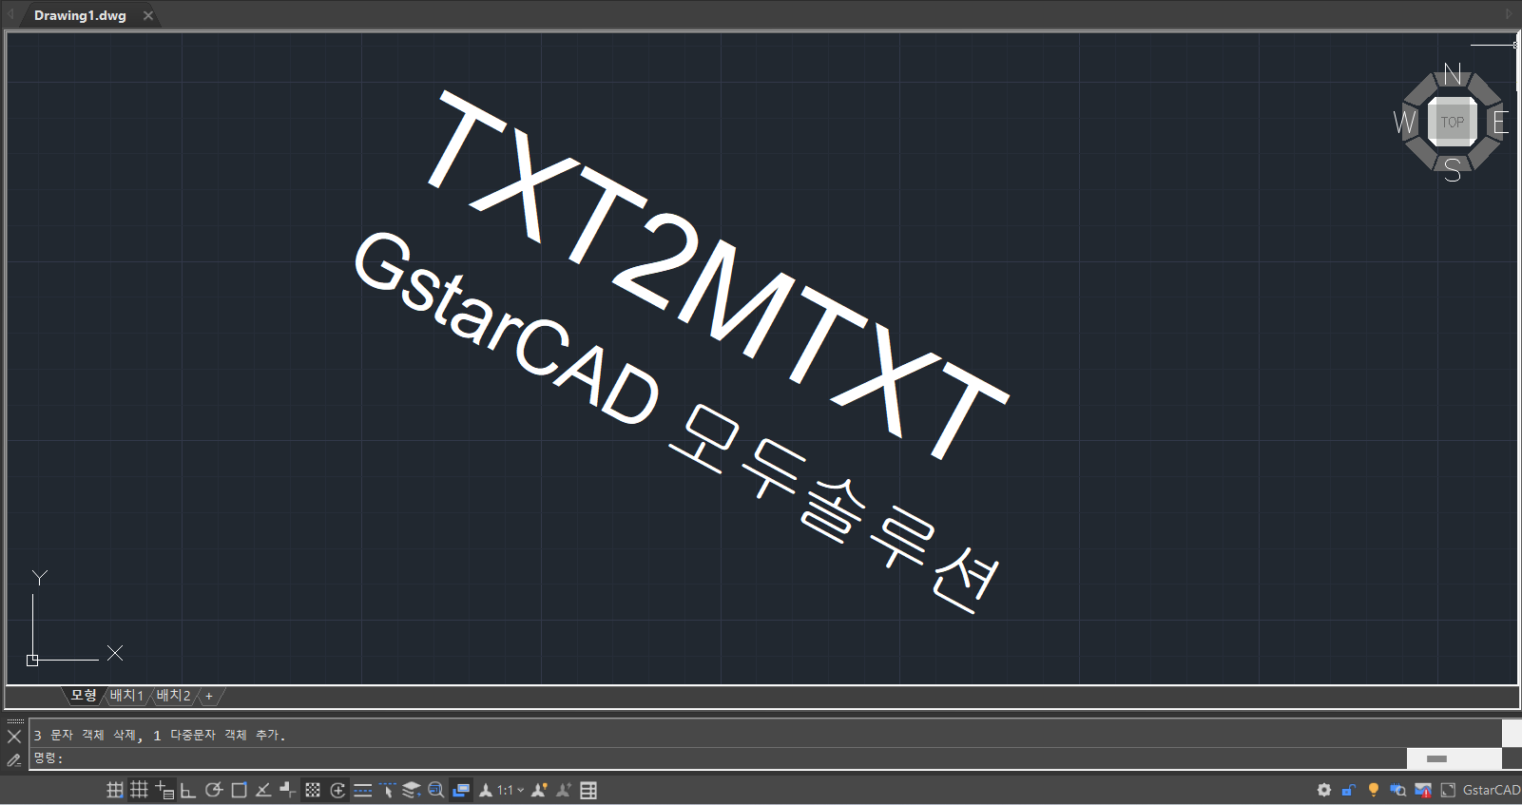The image size is (1522, 805).
Task: Toggle dynamic UCS icon
Action: (x=287, y=790)
